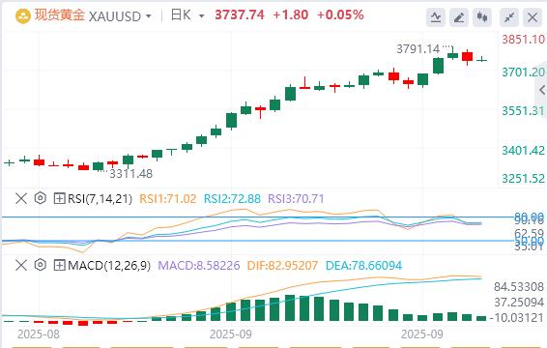Close the chart with the top-right X

tap(533, 17)
